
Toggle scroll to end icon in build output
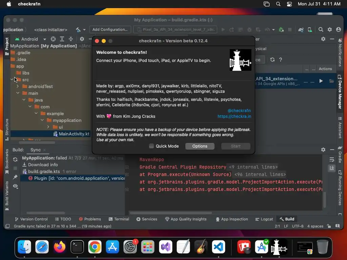tap(331, 168)
